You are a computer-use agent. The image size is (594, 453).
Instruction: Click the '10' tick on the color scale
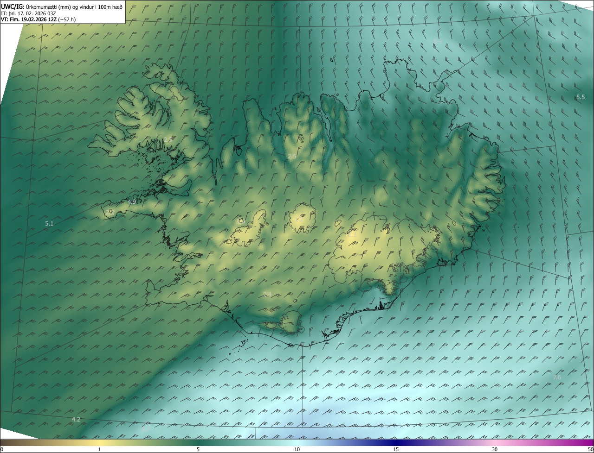click(x=297, y=449)
